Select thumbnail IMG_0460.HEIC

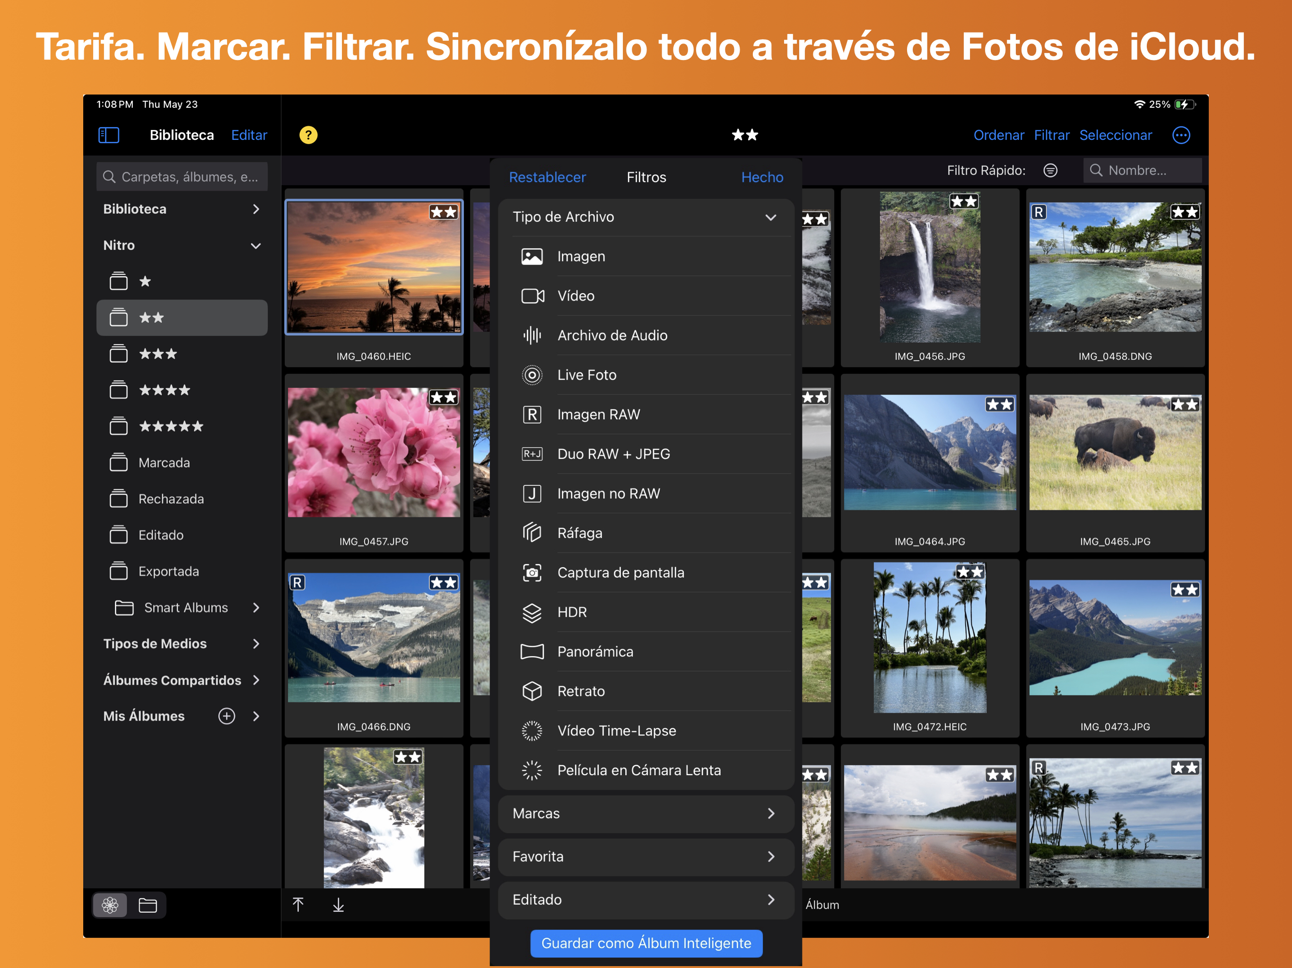374,279
